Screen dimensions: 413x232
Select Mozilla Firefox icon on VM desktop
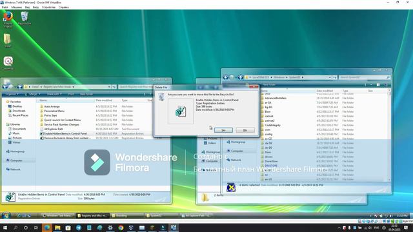[x=8, y=19]
